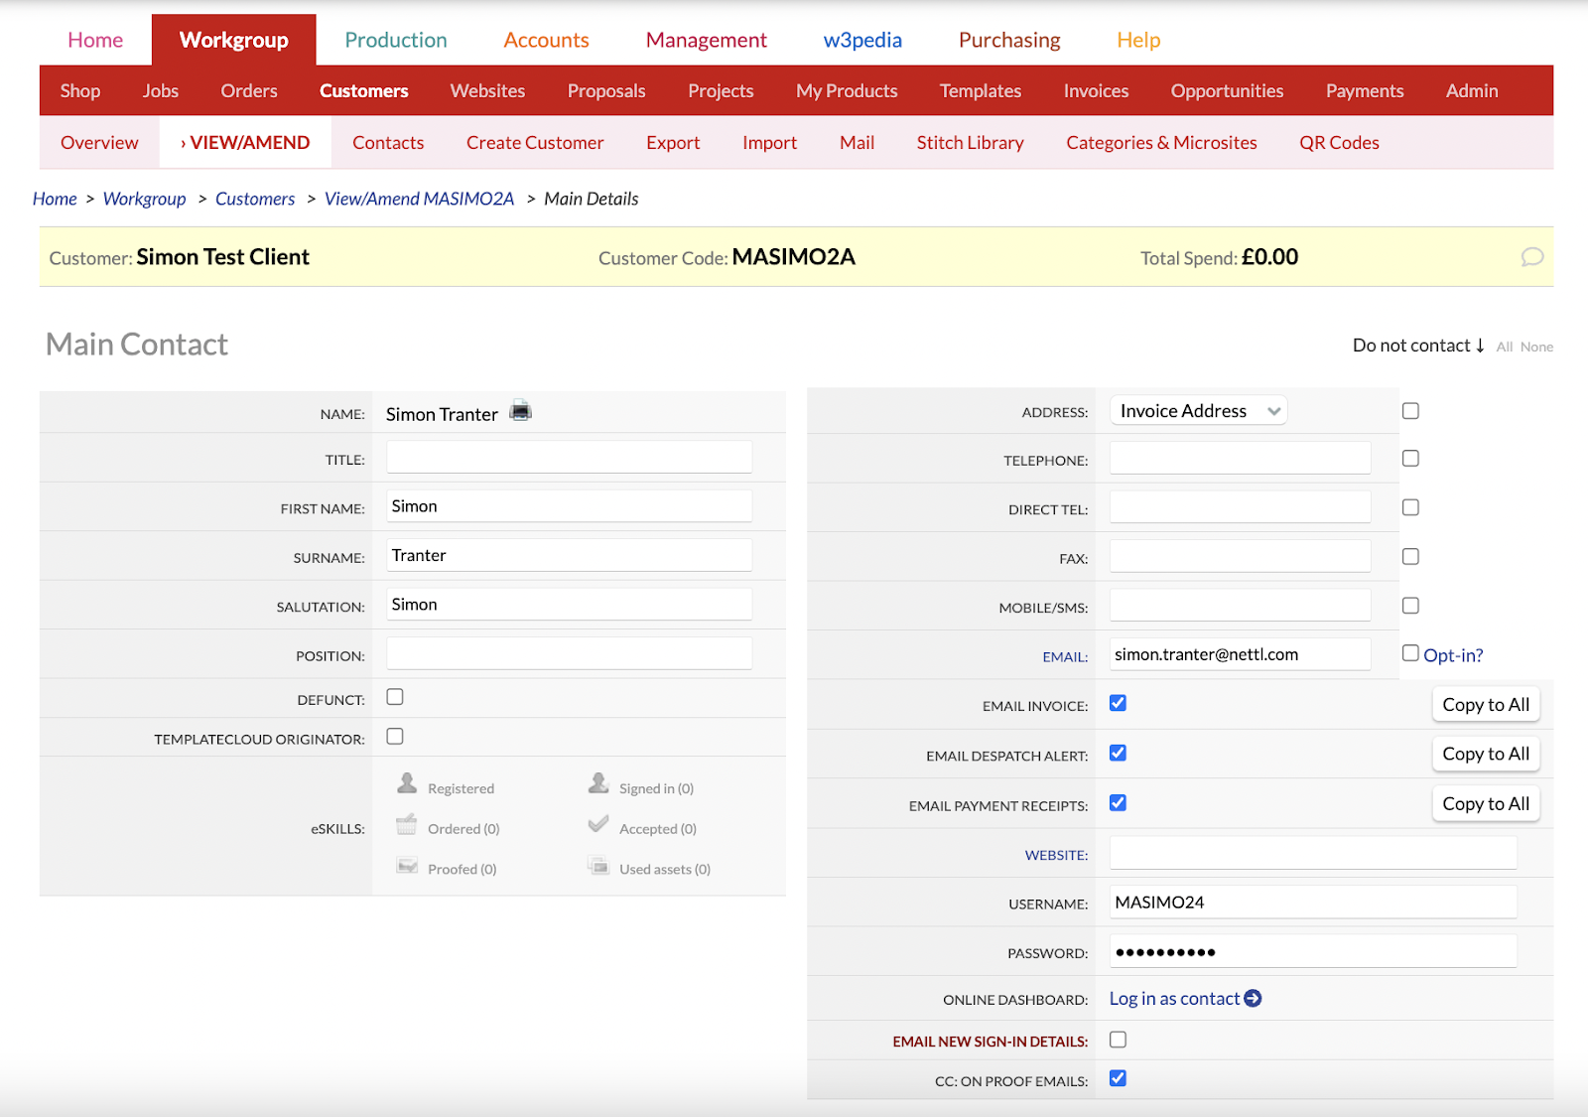Select Jobs in the red menu bar
This screenshot has width=1588, height=1117.
coord(161,90)
